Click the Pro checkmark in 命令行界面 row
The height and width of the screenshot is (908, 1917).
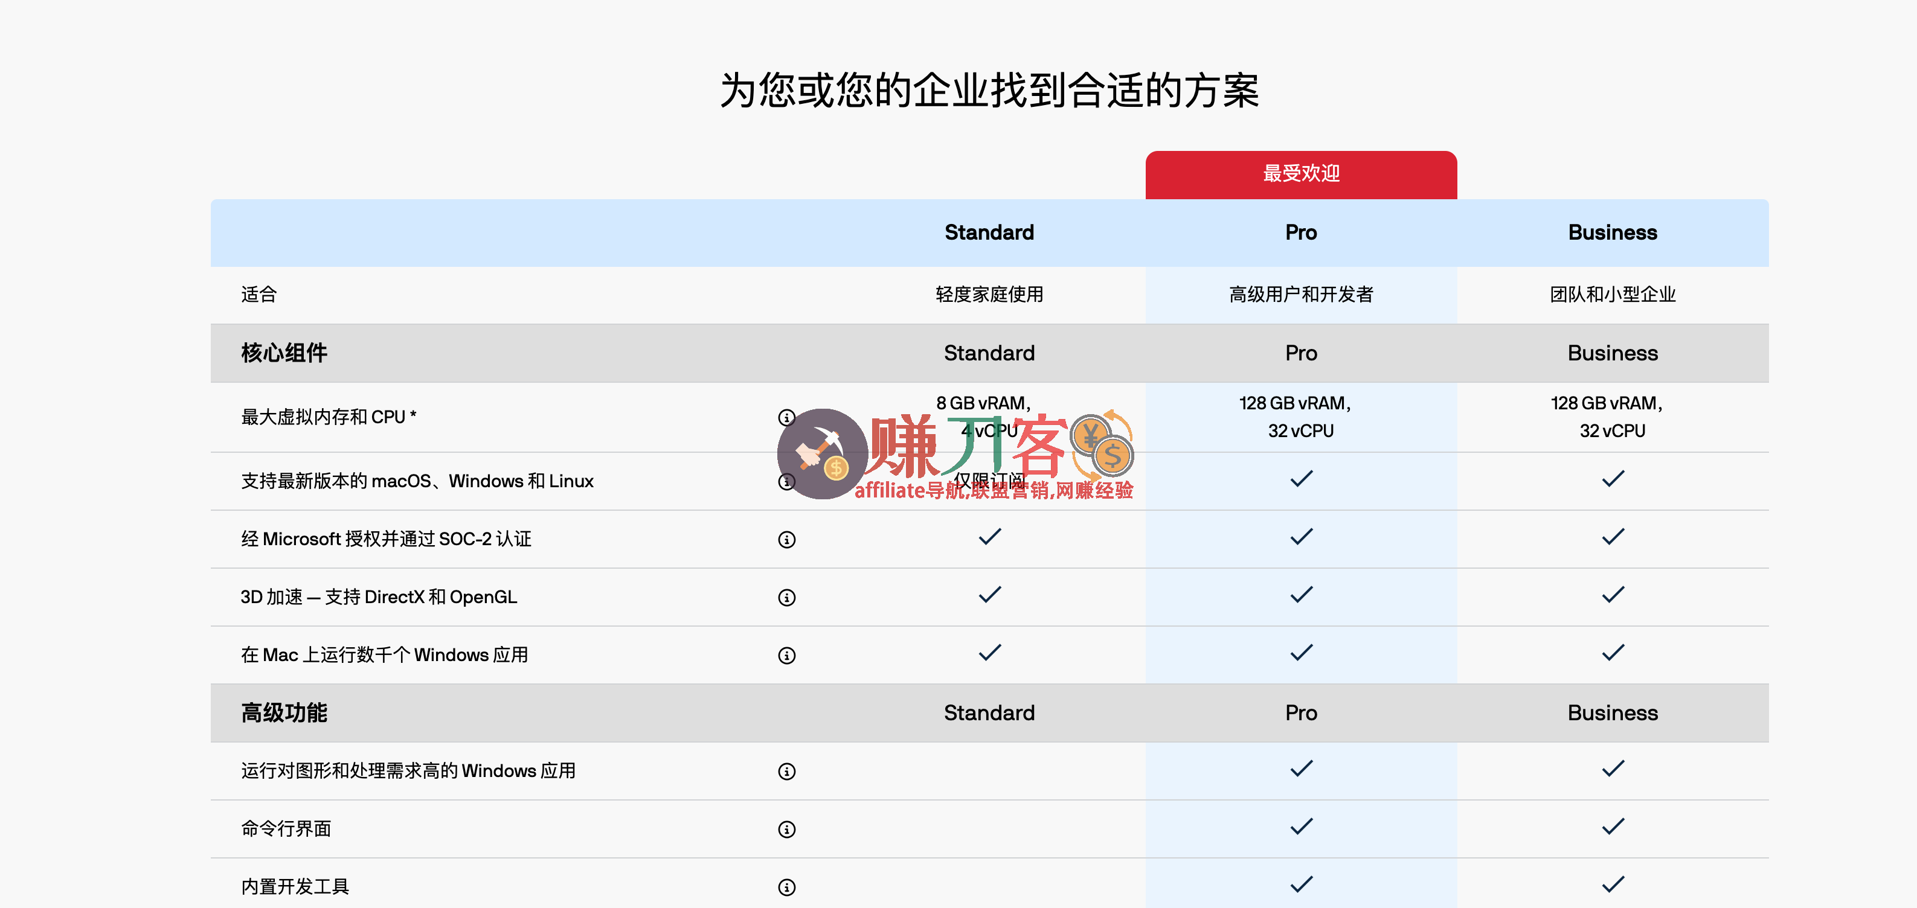click(1301, 825)
